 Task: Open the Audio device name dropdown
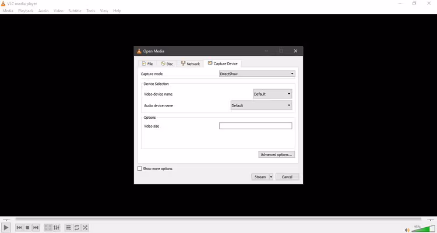(x=262, y=105)
